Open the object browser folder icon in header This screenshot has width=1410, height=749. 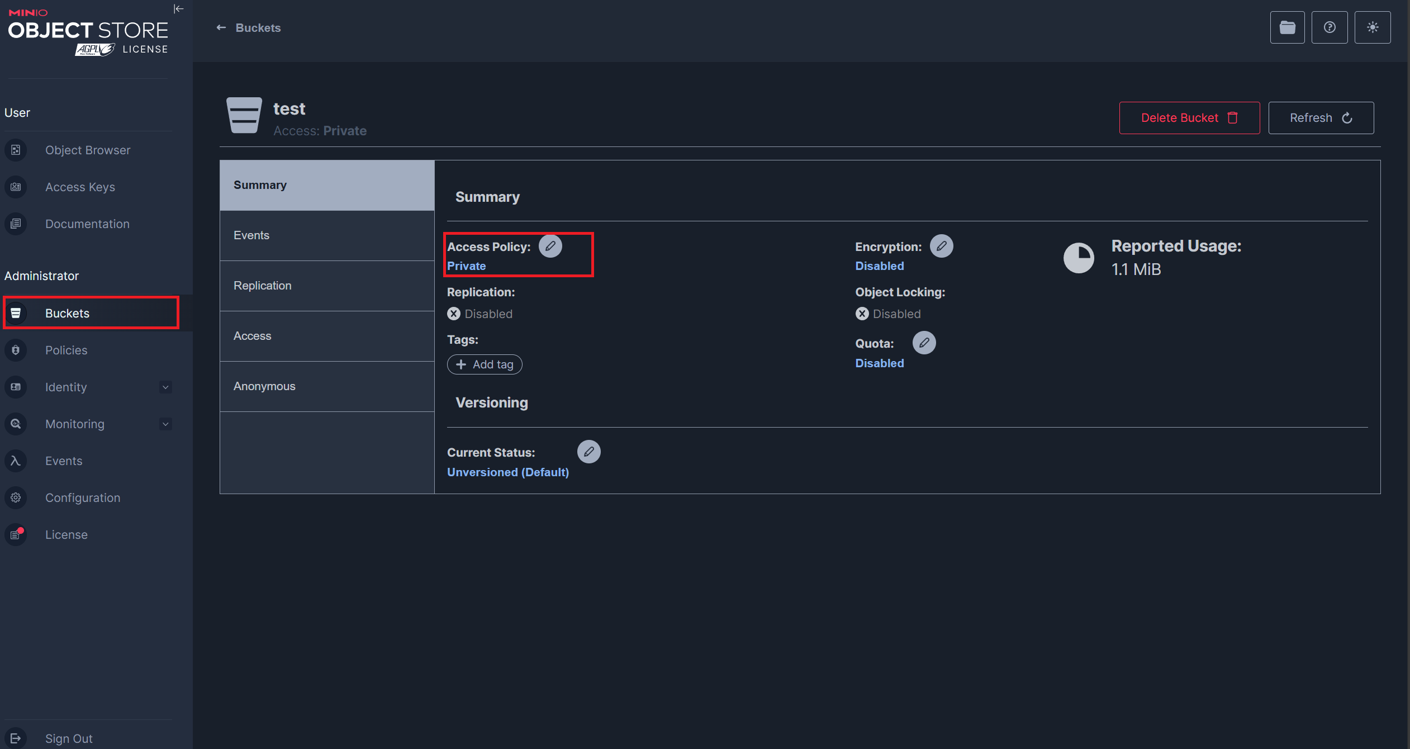(1288, 27)
